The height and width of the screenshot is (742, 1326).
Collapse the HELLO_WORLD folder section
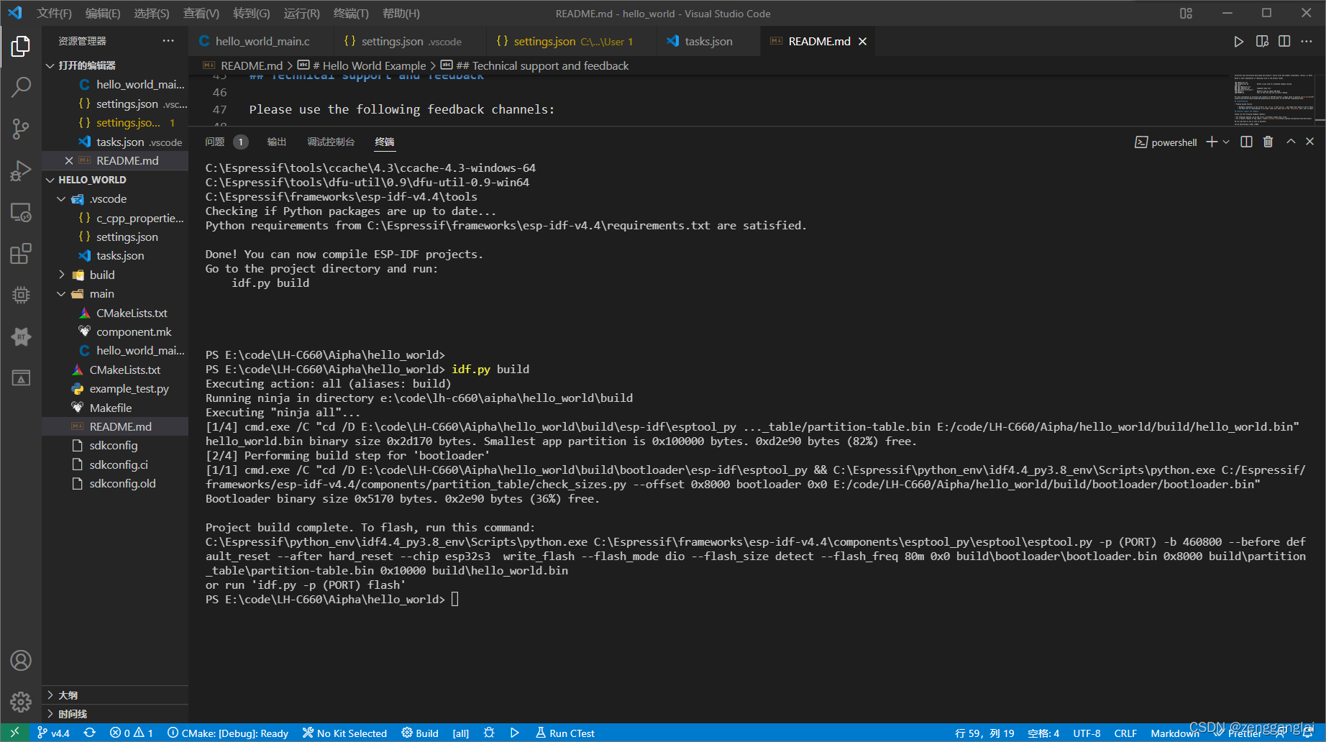[115, 180]
